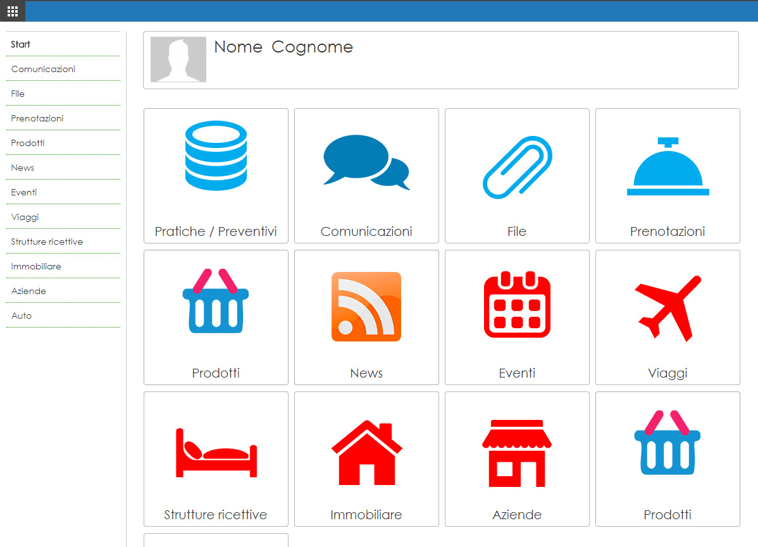758x547 pixels.
Task: Open Strutture ricettive in the sidebar
Action: coord(47,242)
